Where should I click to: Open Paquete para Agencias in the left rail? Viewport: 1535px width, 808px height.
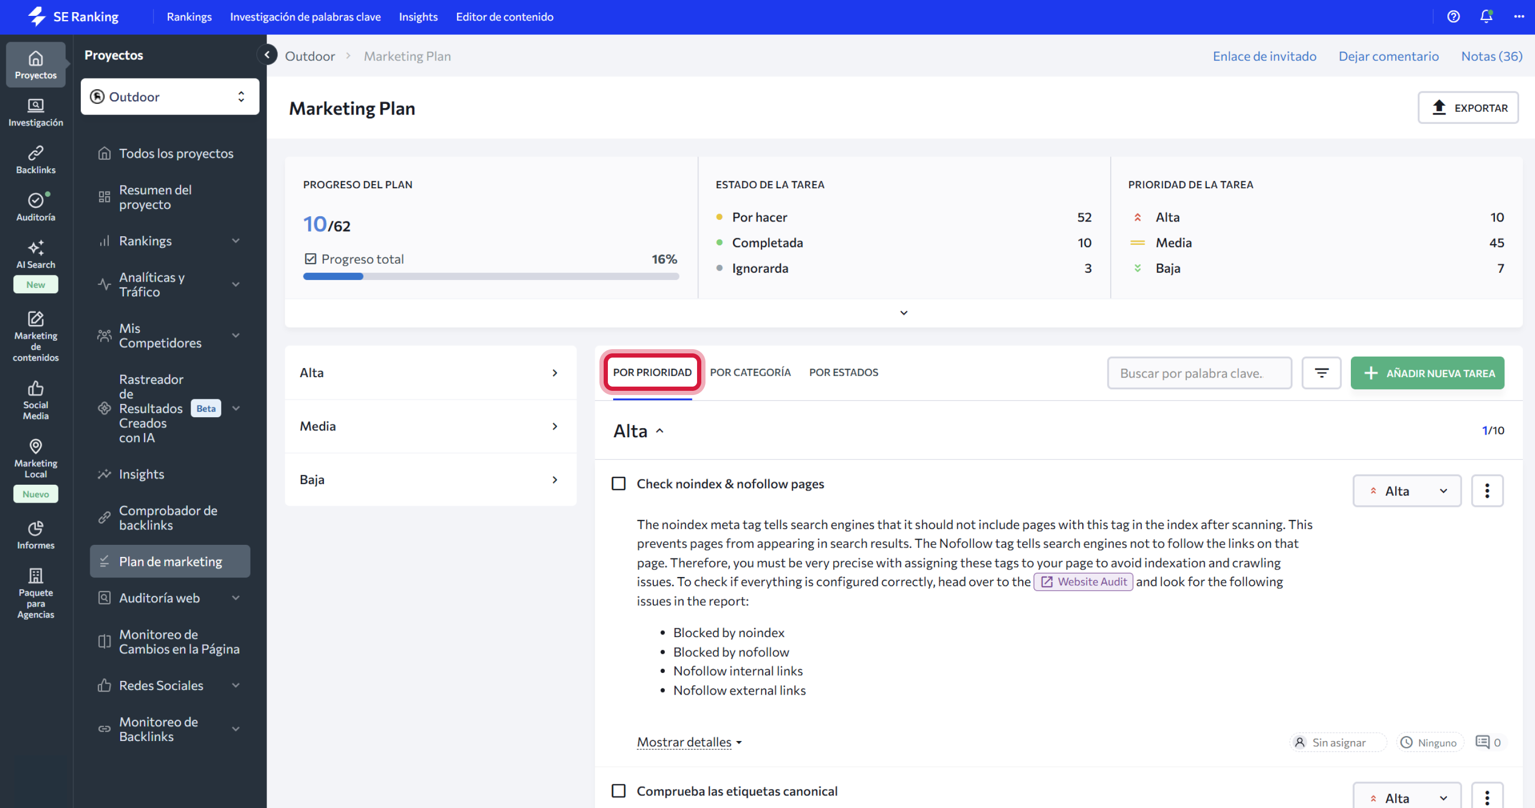[36, 592]
